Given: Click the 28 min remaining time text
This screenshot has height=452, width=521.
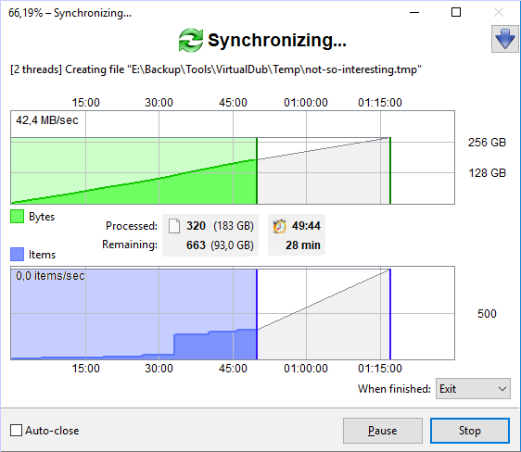Looking at the screenshot, I should (303, 245).
